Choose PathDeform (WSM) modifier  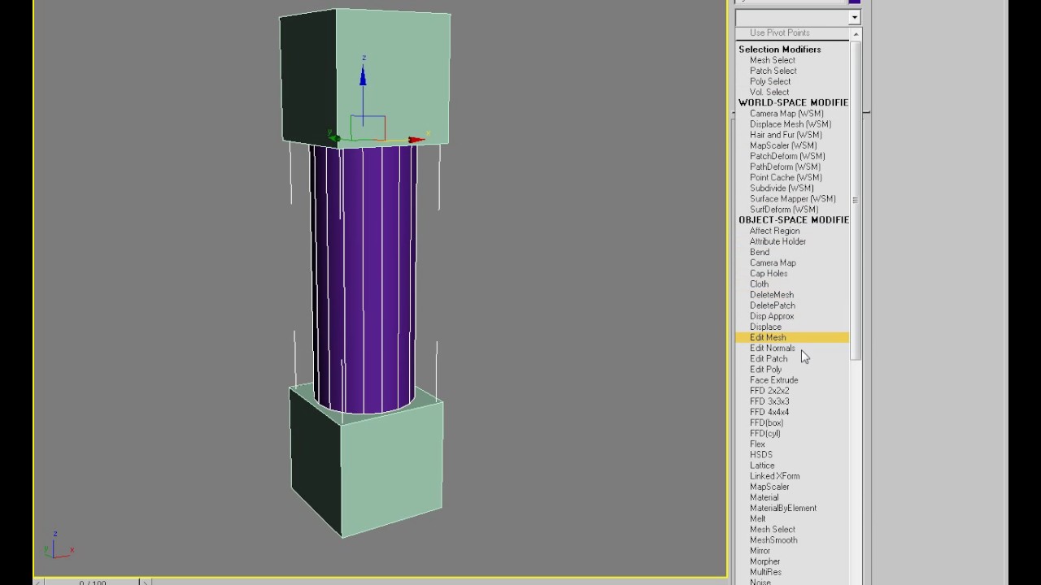tap(784, 167)
